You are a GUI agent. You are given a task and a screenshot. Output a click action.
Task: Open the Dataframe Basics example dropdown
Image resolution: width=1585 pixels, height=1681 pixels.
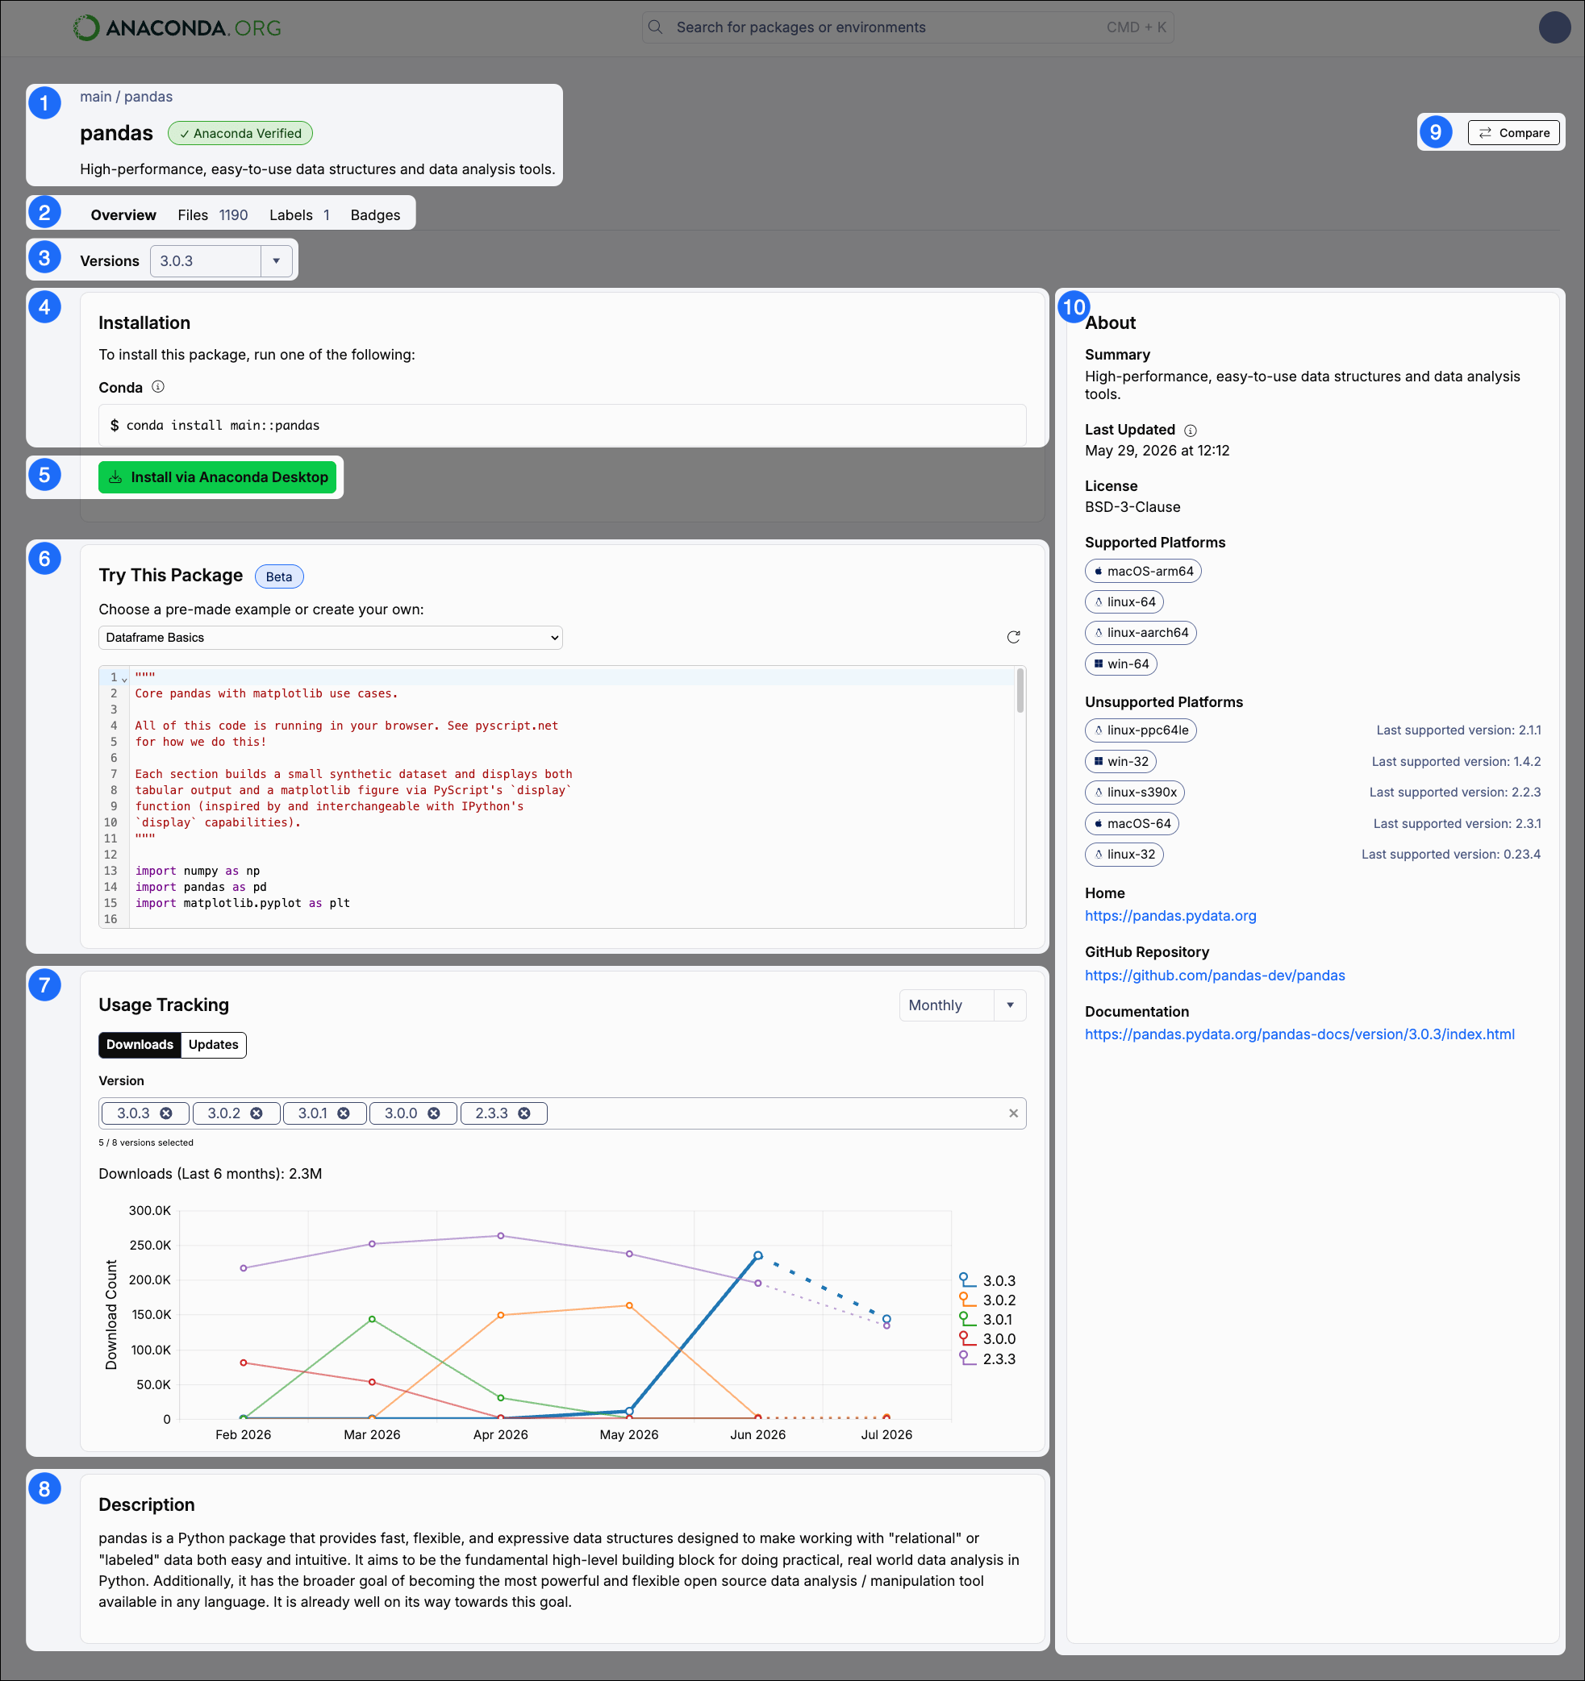(x=331, y=638)
